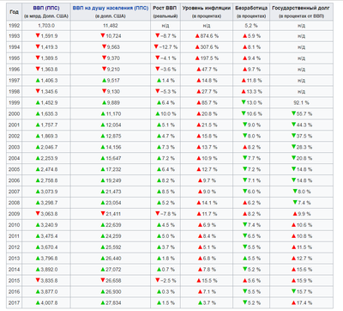The width and height of the screenshot is (343, 311).
Task: Select the 47.7 % inflation cell
Action: point(207,70)
